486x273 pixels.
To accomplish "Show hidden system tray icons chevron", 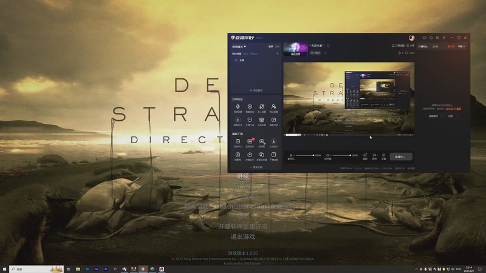I will click(416, 269).
